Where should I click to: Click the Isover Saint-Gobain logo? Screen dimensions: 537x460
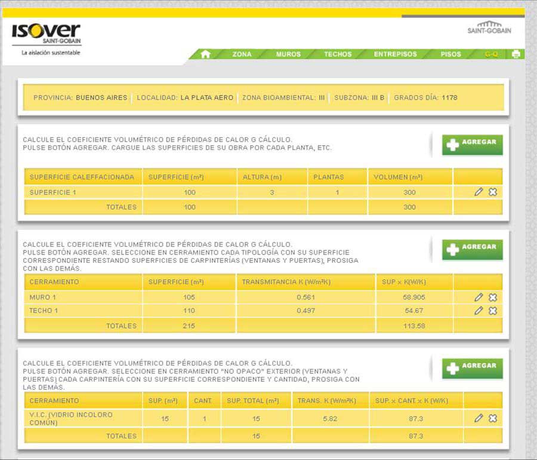point(46,34)
